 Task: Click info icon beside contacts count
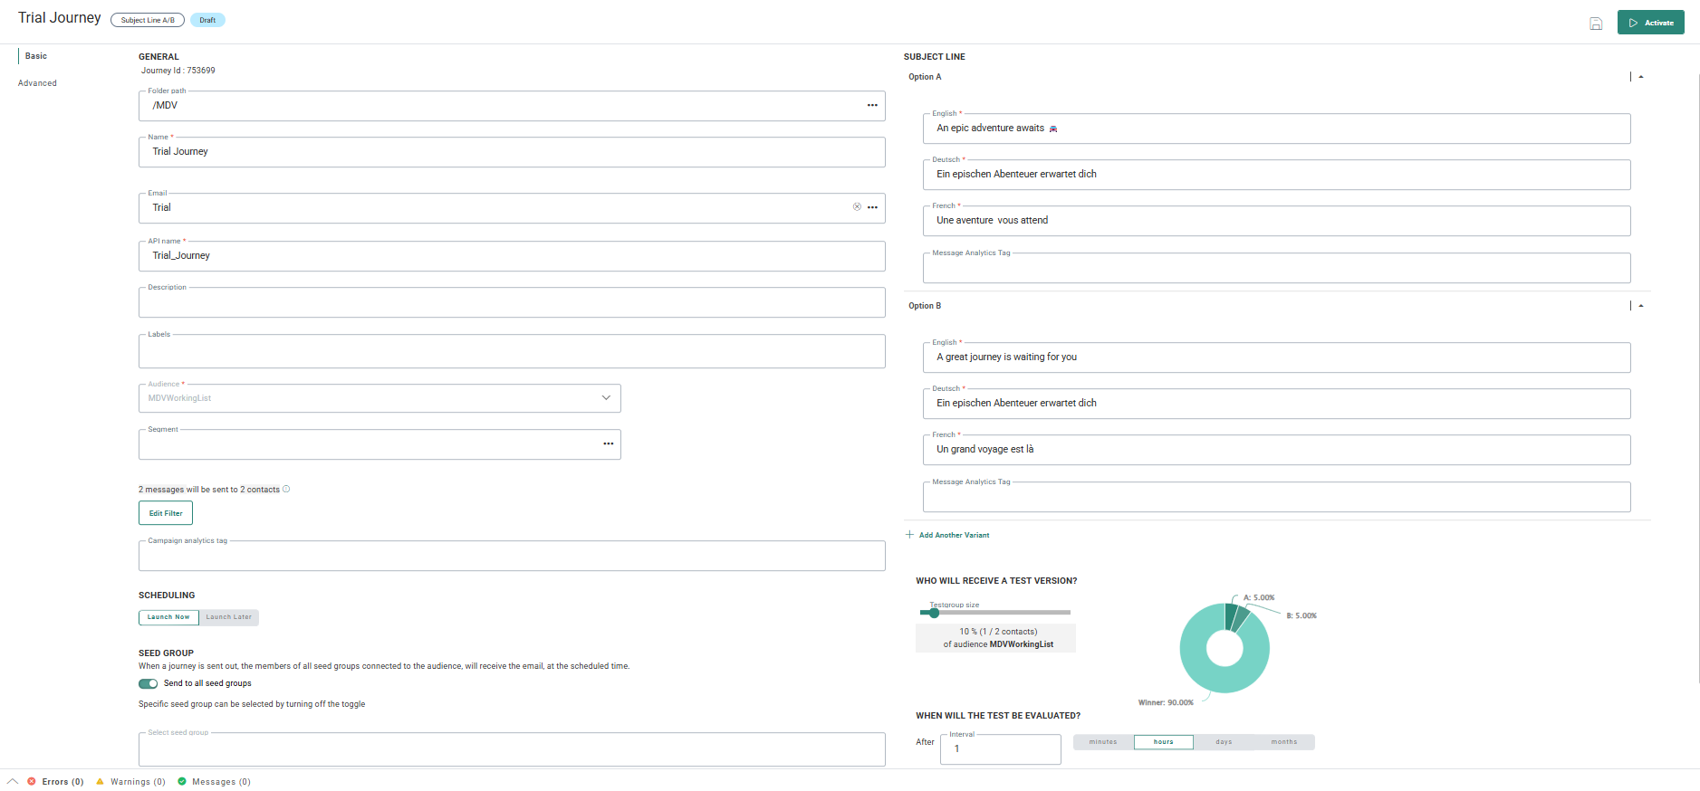click(286, 490)
